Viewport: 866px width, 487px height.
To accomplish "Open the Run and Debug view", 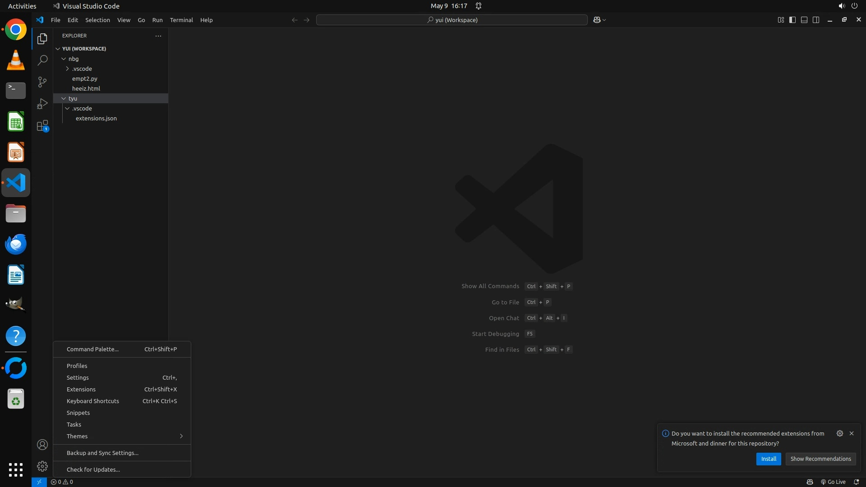I will click(42, 104).
